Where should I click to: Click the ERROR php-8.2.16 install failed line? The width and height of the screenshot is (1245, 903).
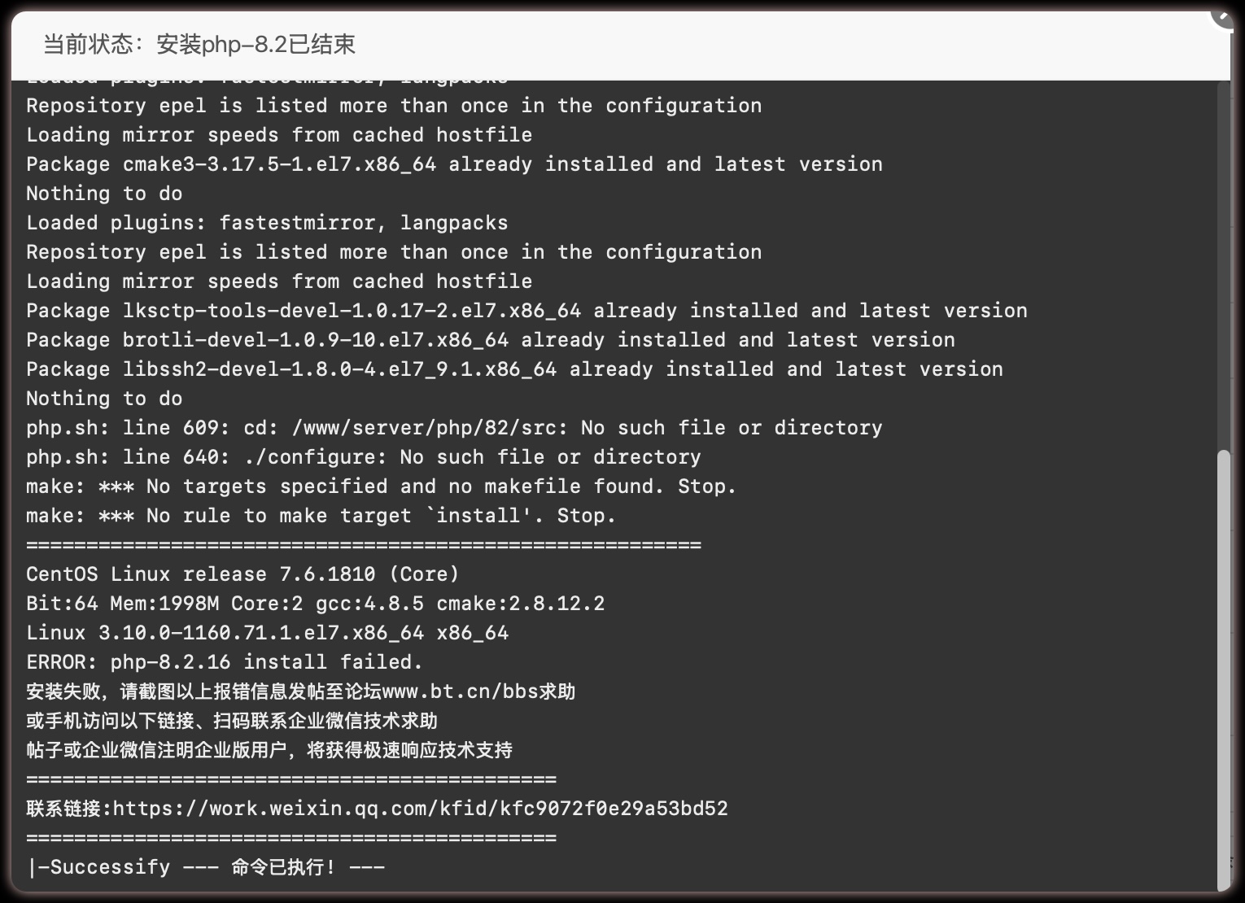point(225,662)
